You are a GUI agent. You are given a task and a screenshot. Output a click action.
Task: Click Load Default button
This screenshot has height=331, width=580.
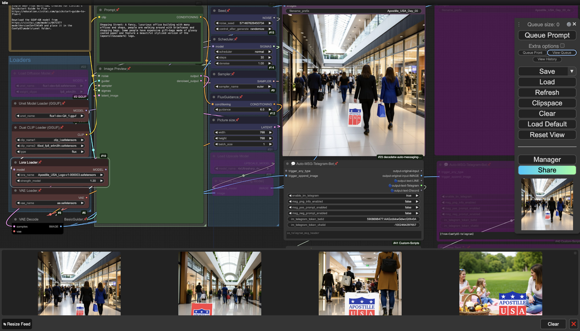point(547,124)
